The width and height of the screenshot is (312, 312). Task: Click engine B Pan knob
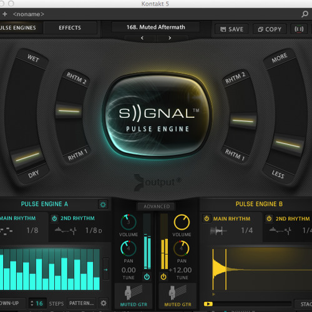(182, 248)
